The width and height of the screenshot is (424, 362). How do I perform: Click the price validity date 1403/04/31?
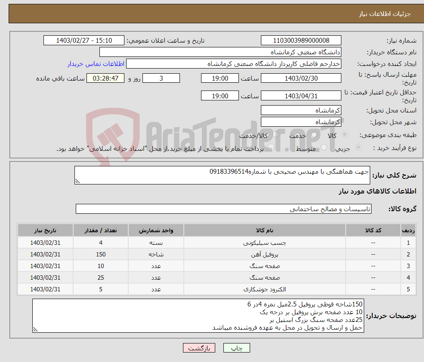coord(301,96)
